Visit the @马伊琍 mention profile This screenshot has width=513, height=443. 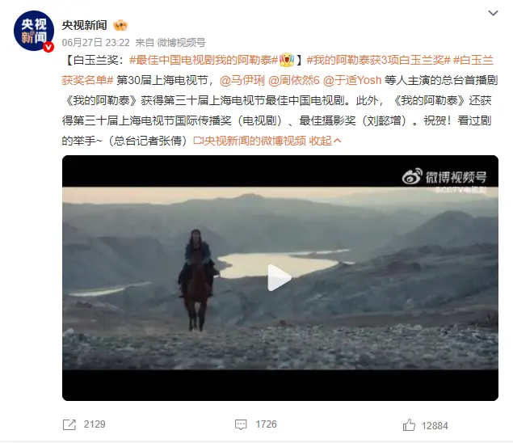pos(242,80)
